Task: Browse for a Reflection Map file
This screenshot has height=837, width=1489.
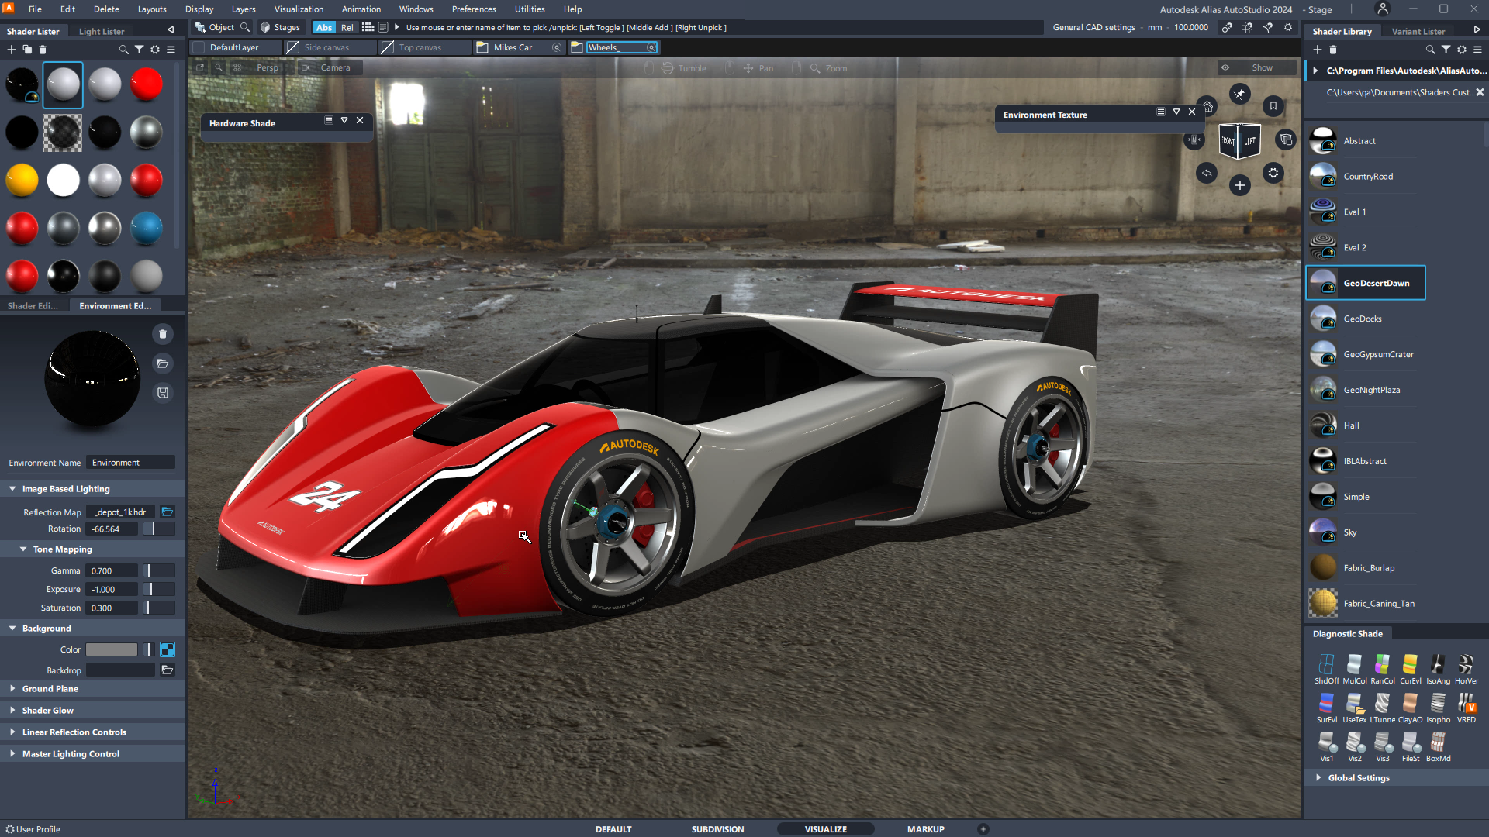Action: point(167,512)
